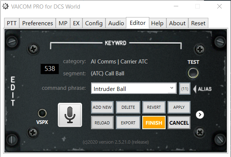Click the ALIAS arrow label
The image size is (231, 157).
(202, 89)
